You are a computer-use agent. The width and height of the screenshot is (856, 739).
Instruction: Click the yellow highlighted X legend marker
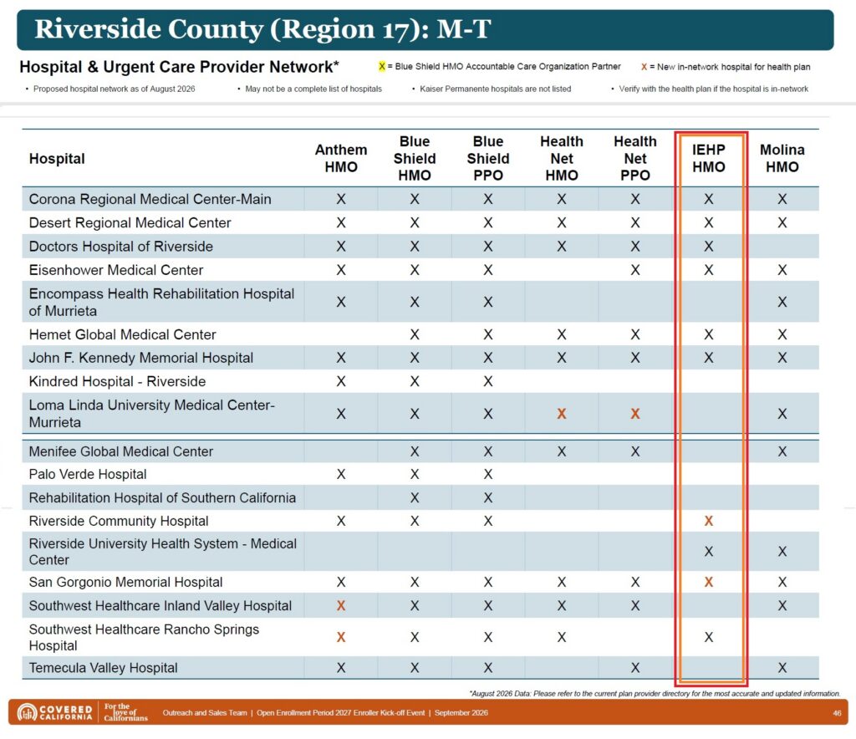click(x=381, y=67)
